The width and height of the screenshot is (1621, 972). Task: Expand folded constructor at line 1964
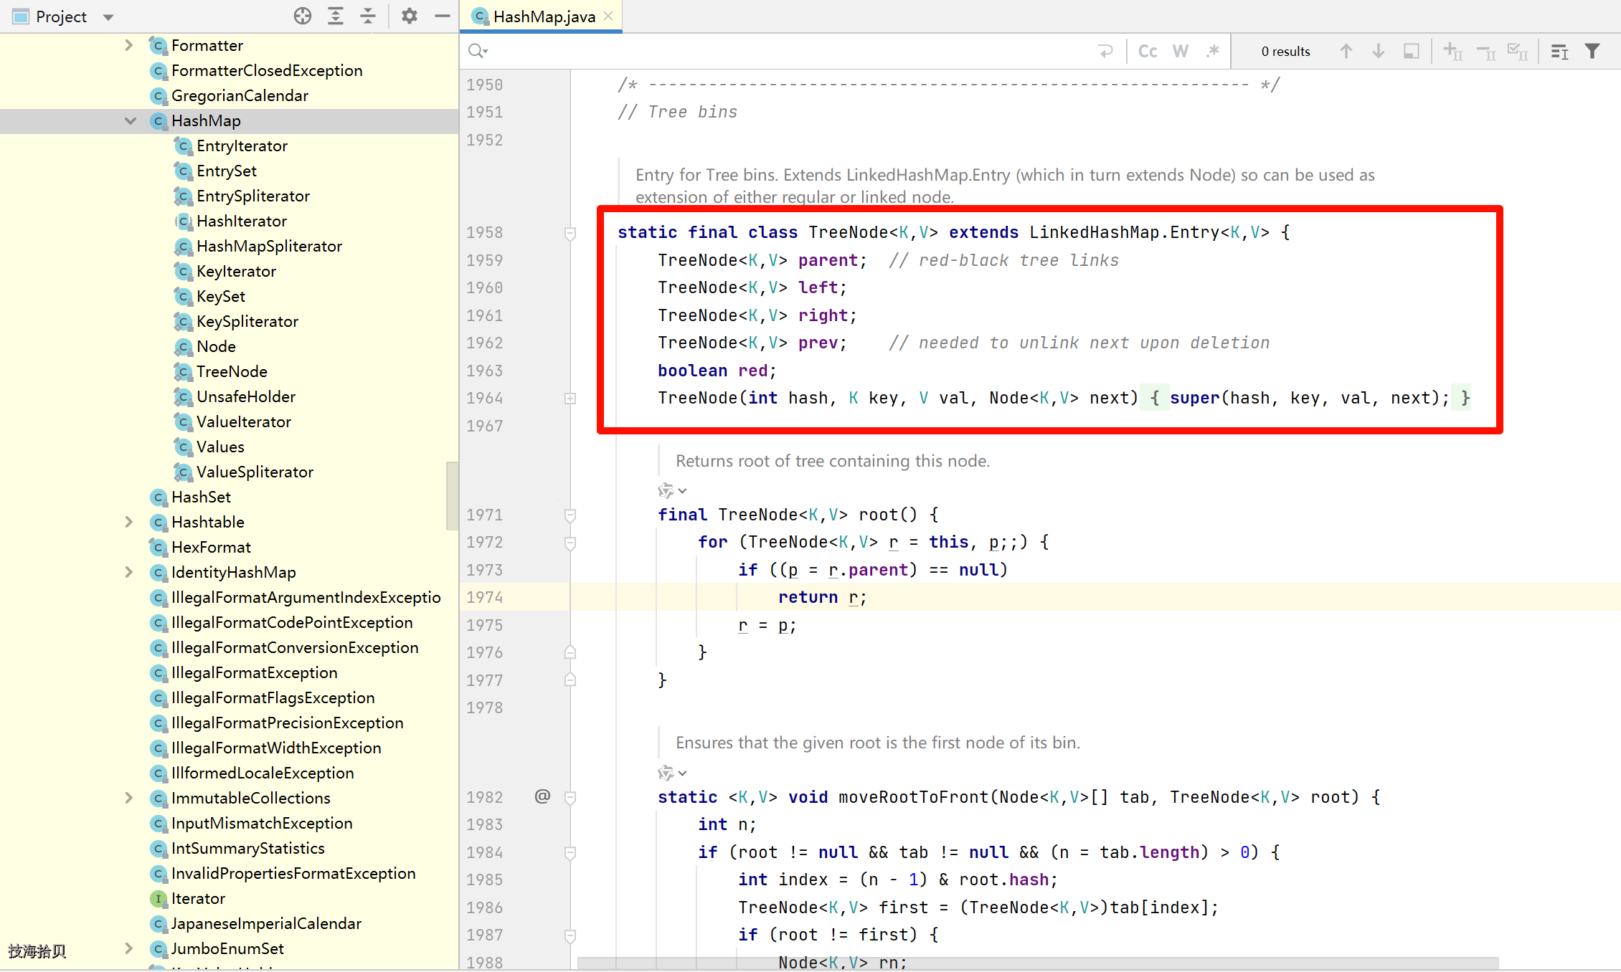point(570,399)
